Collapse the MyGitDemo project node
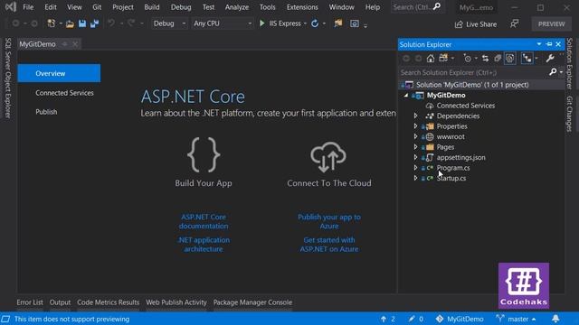Image resolution: width=579 pixels, height=325 pixels. tap(406, 95)
